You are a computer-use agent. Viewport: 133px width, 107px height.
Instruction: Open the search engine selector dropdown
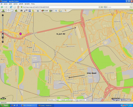coord(106,7)
